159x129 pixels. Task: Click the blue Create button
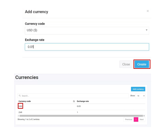point(142,64)
